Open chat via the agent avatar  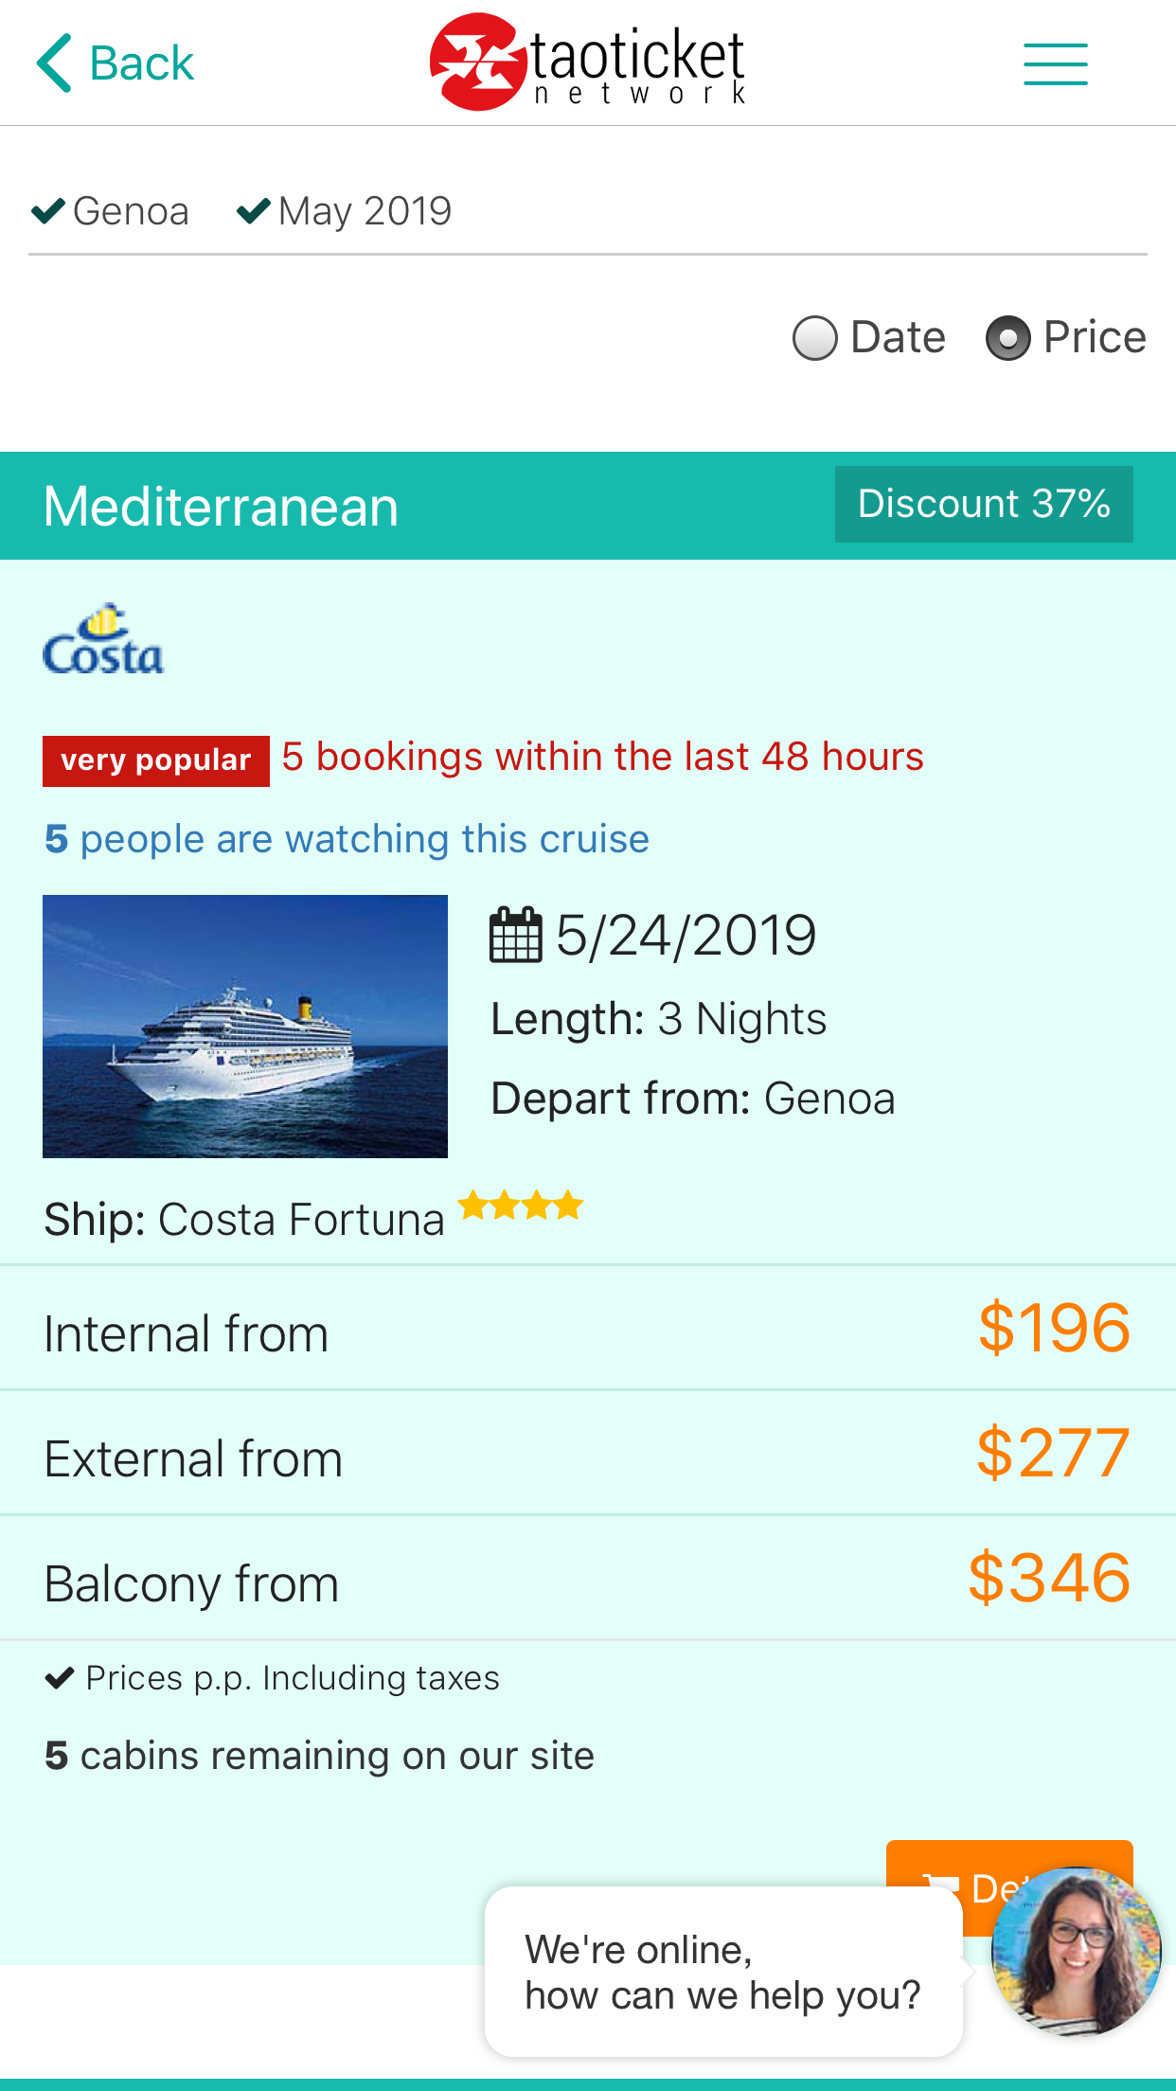[x=1076, y=1952]
